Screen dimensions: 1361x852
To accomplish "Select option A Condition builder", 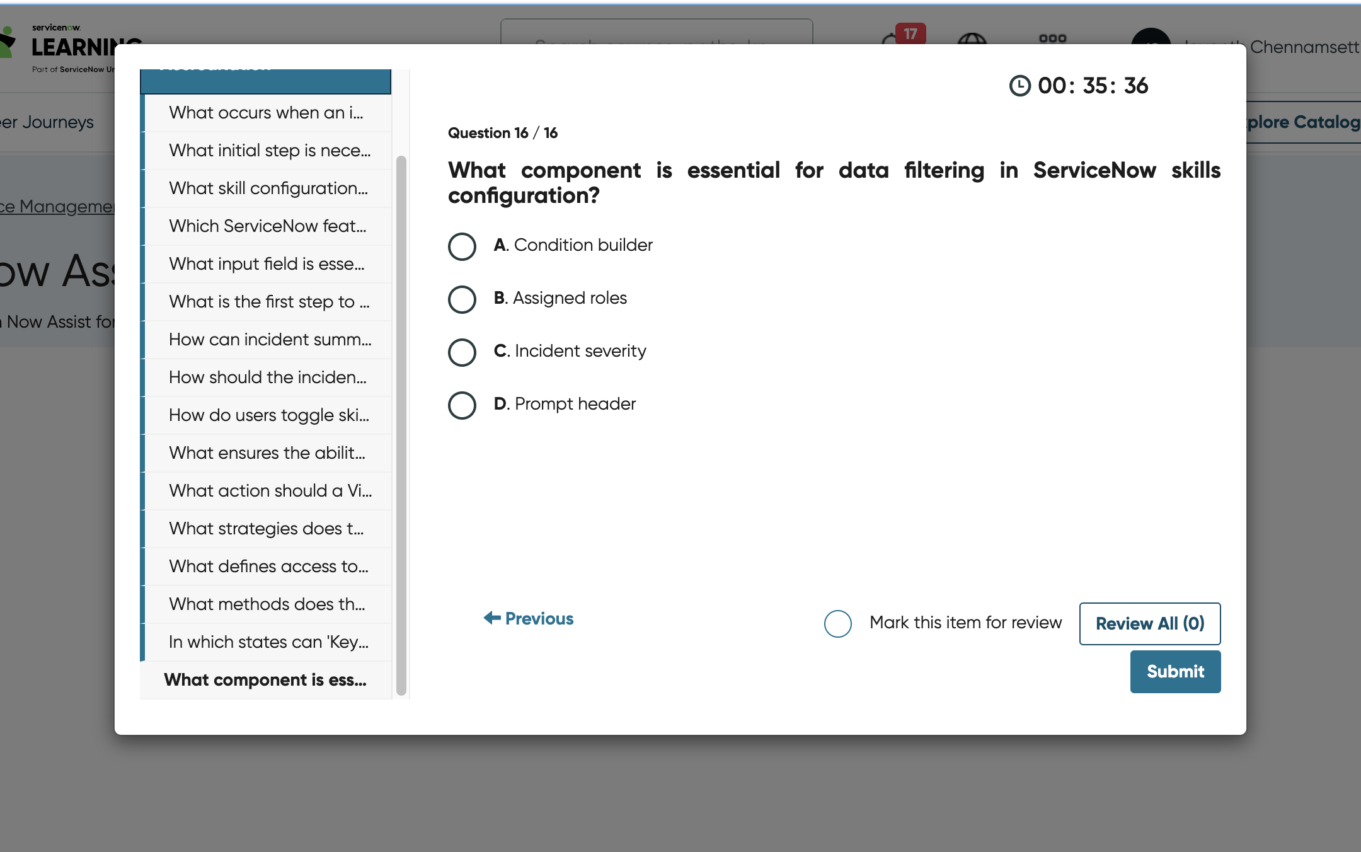I will pyautogui.click(x=462, y=246).
